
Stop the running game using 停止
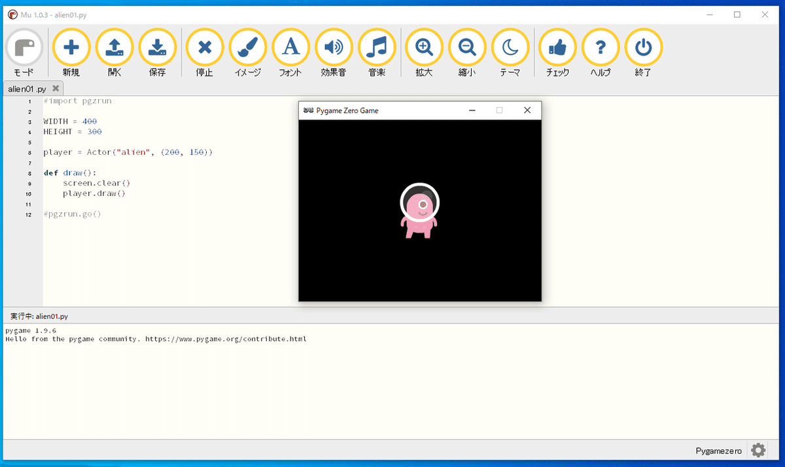pos(204,46)
